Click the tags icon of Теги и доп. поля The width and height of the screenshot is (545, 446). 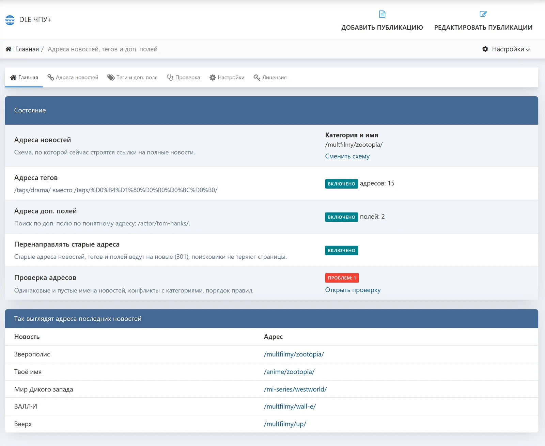pos(111,78)
